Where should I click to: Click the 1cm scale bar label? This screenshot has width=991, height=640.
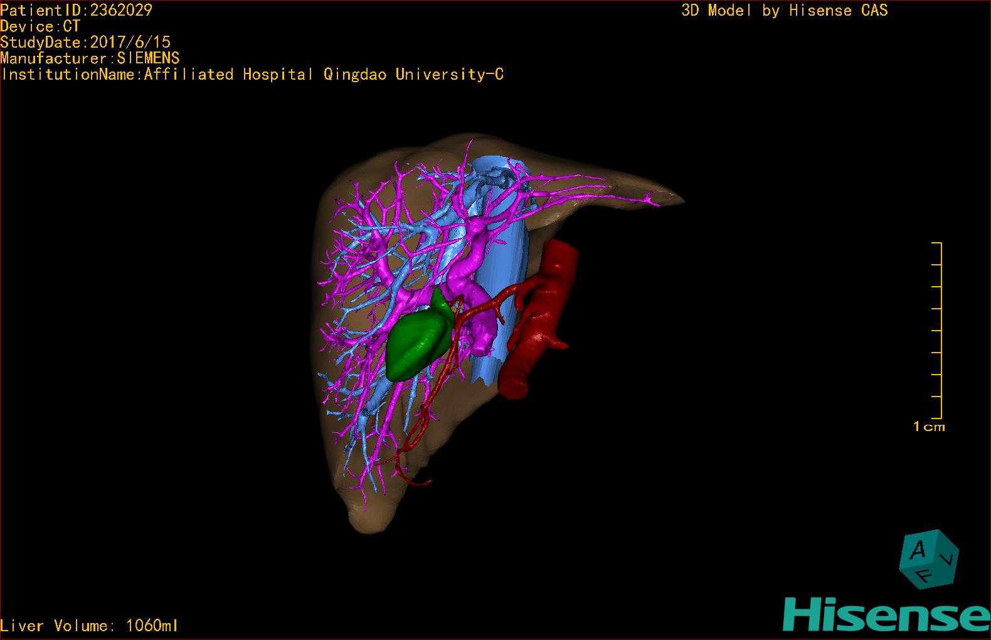tap(929, 427)
